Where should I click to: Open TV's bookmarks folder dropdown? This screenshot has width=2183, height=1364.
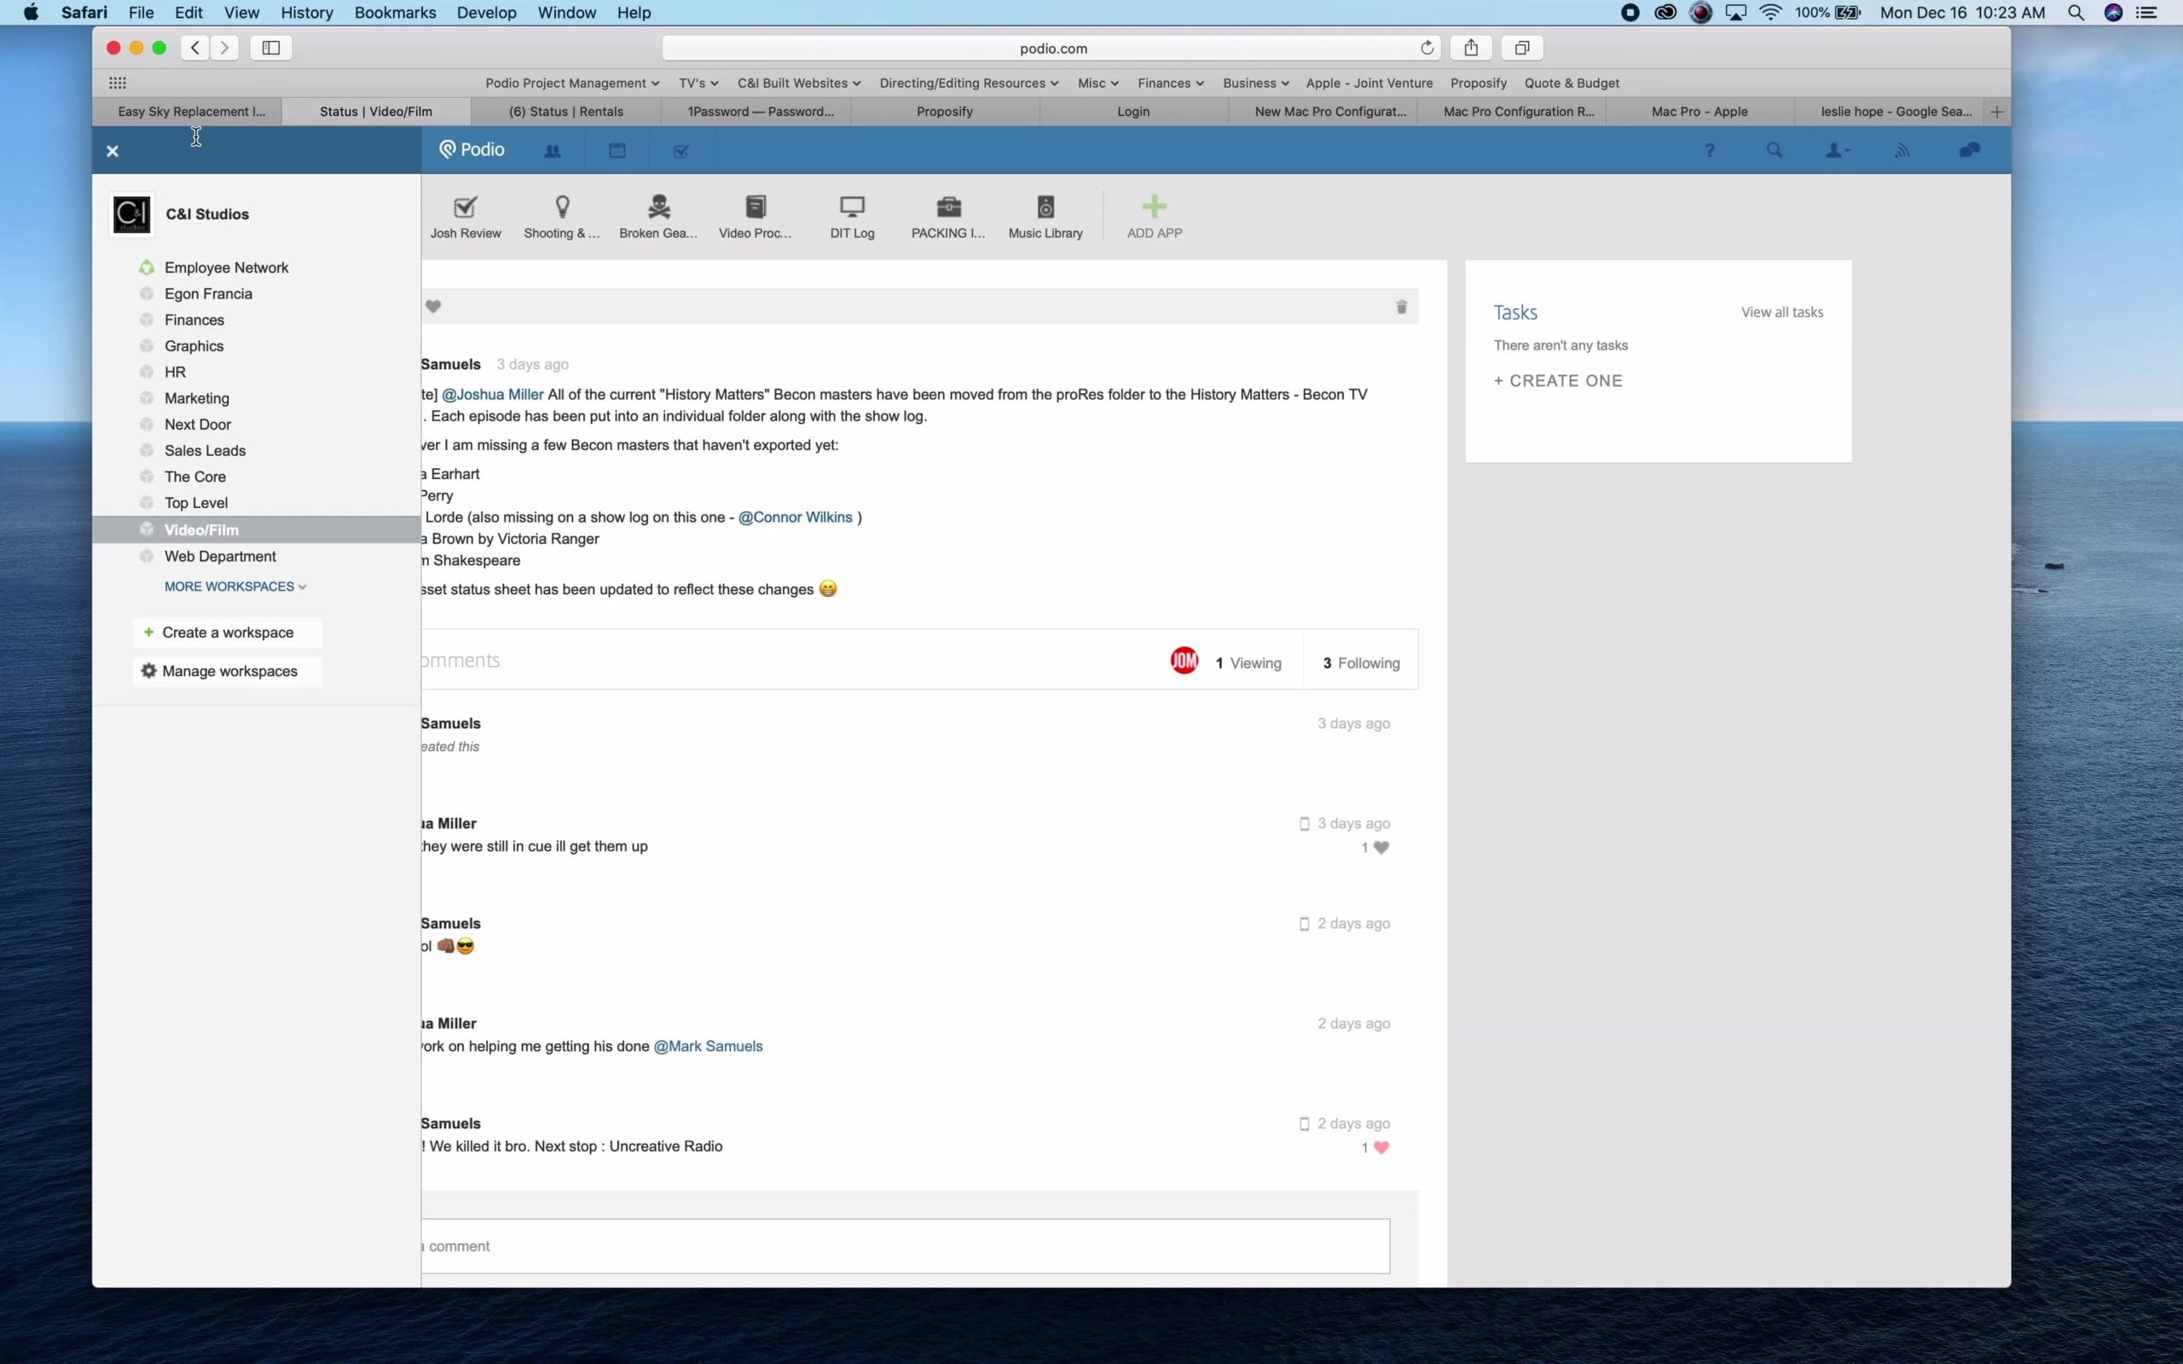point(698,83)
